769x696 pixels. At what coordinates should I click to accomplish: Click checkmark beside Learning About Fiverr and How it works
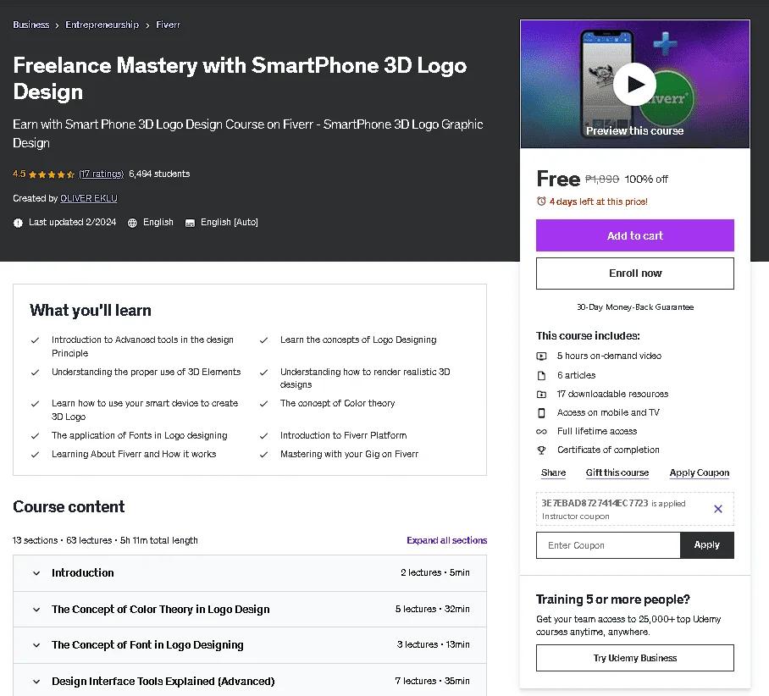click(35, 455)
